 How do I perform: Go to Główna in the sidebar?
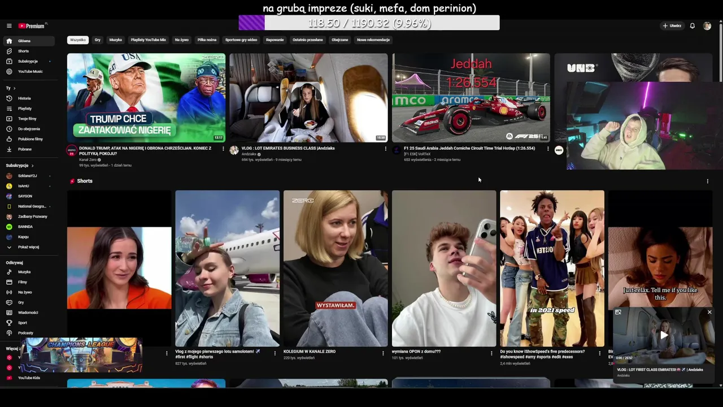click(x=30, y=41)
